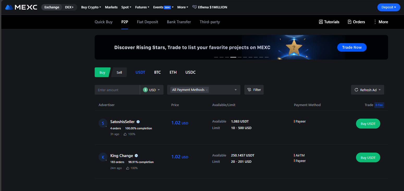Click the 183 orders text
The height and width of the screenshot is (191, 404).
(117, 162)
